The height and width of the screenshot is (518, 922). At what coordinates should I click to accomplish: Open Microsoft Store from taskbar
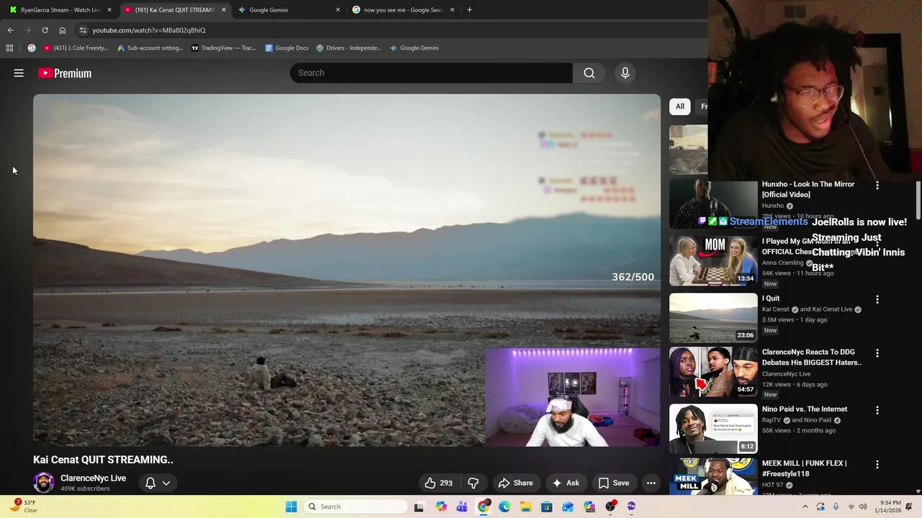(x=547, y=506)
